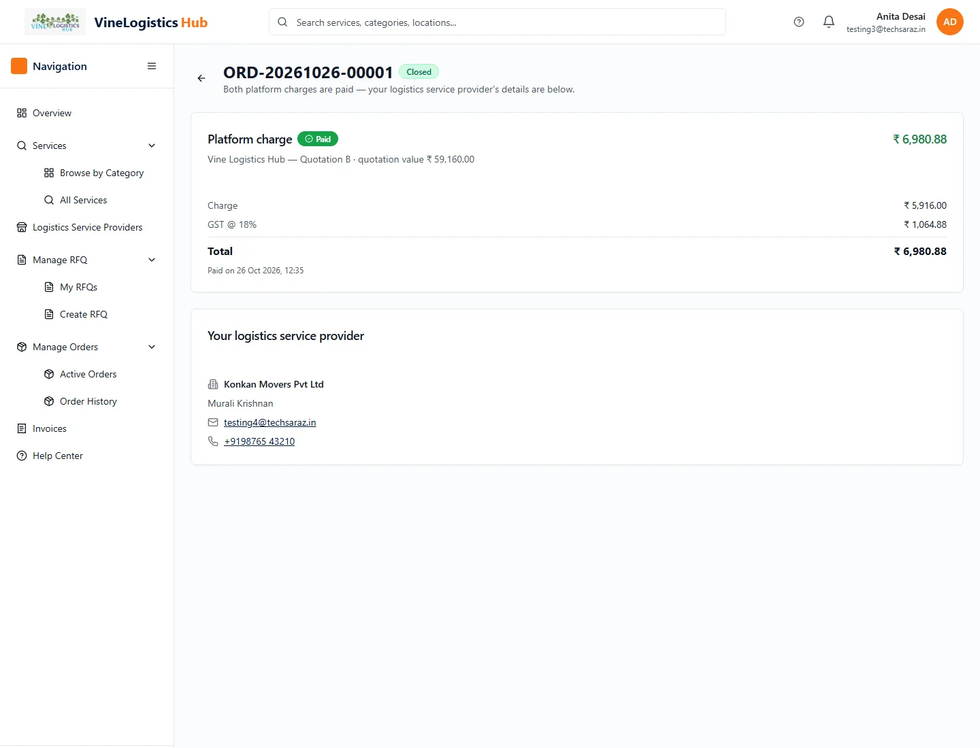Click the building icon next to Konkan Movers
Viewport: 980px width, 748px height.
(x=213, y=384)
